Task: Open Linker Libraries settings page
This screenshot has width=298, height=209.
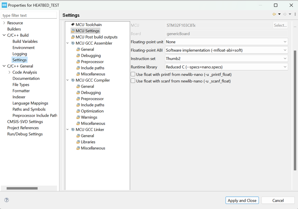Action: [x=88, y=142]
